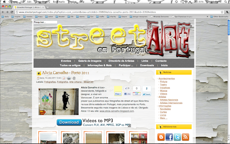Viewport: 230px width, 144px height.
Task: Open Artistas Nacionais sidebar link
Action: 169,100
